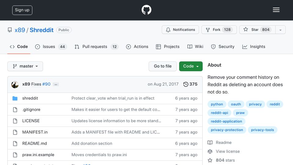The height and width of the screenshot is (165, 293).
Task: Go to the Actions tab
Action: pos(137,46)
